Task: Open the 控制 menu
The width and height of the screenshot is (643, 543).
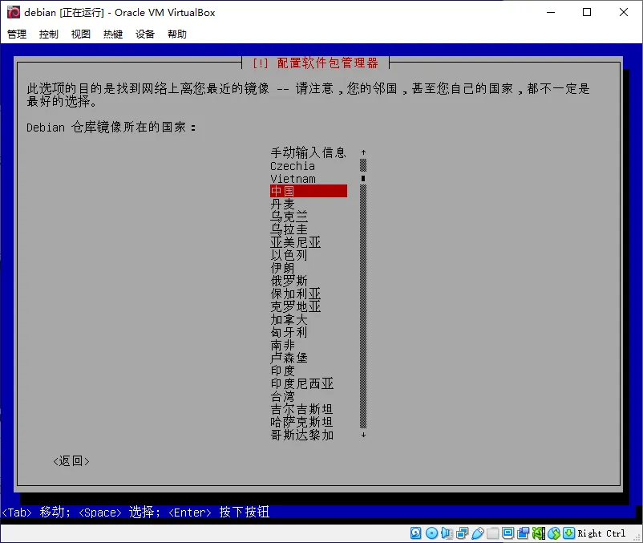Action: 49,34
